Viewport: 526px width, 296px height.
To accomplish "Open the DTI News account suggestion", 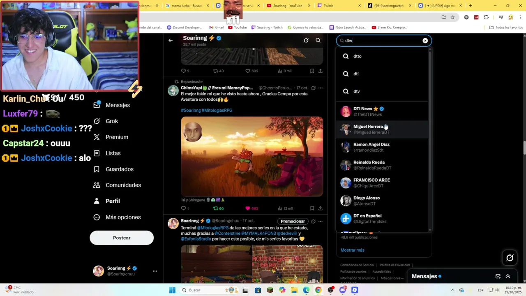I will [382, 111].
